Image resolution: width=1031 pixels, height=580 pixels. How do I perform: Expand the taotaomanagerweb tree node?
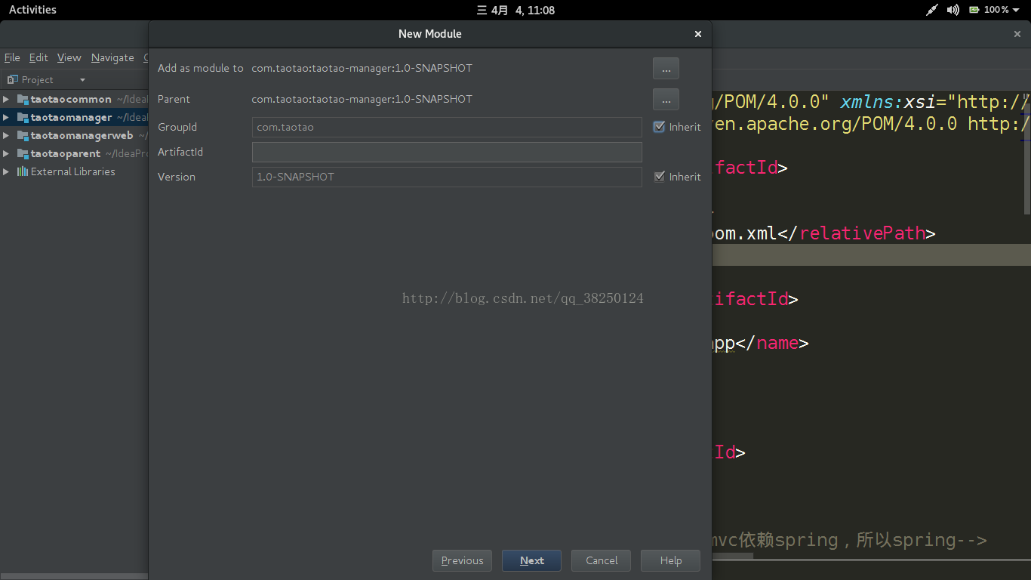[x=6, y=135]
